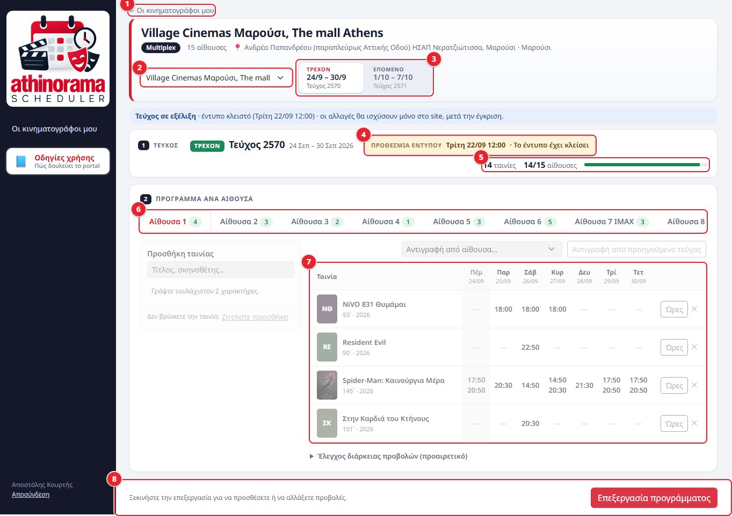Remove NiVO 831 Θυμάμαι with its × icon
Screen dimensions: 732x516
coord(694,309)
